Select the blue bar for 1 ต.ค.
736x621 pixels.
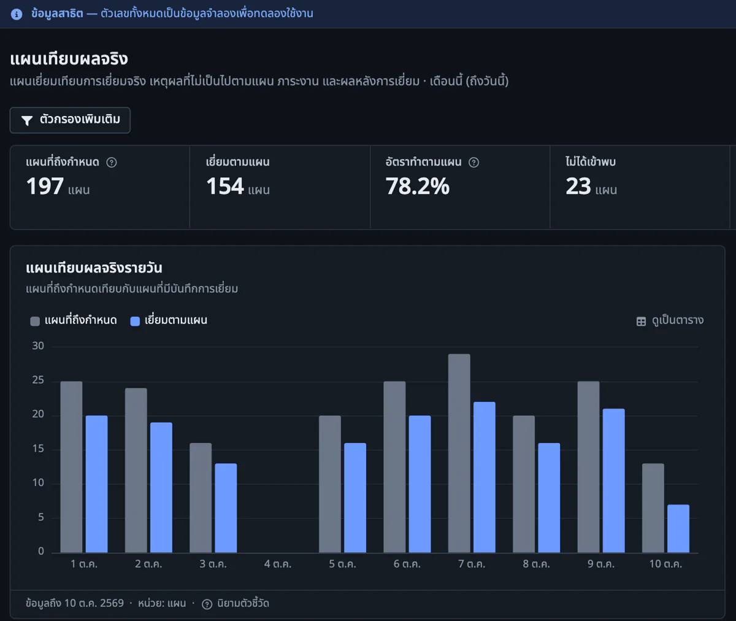point(96,484)
